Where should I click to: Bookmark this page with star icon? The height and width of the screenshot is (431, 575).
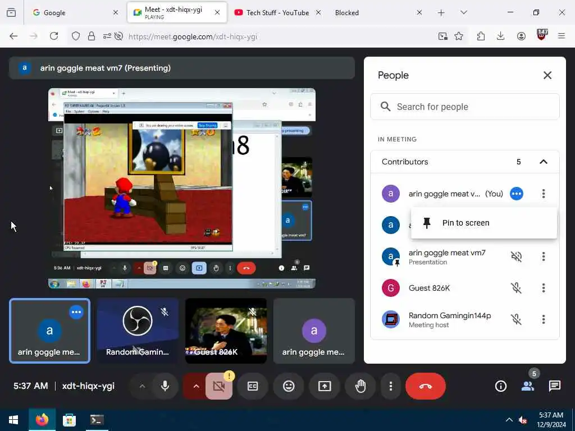click(458, 36)
